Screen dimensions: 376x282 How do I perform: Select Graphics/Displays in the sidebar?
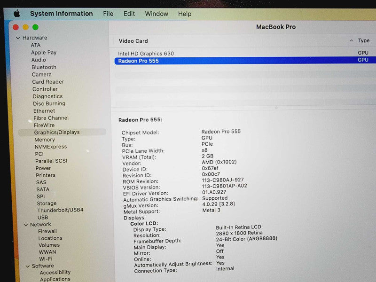62,133
